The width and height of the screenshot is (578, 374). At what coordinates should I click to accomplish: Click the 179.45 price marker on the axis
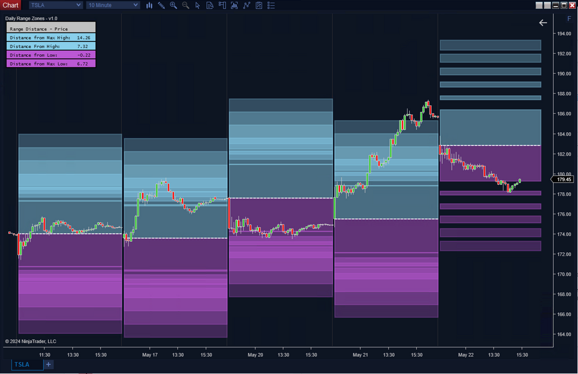[x=562, y=179]
